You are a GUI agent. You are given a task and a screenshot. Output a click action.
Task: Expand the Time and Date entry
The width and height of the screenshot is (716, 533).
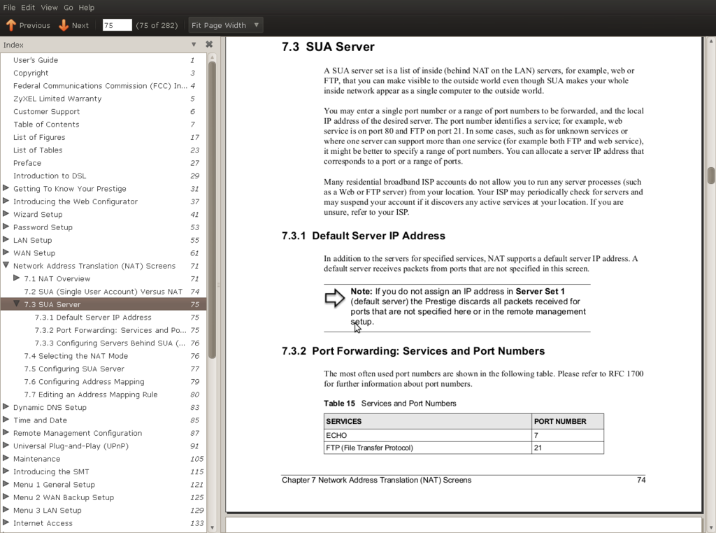click(x=6, y=419)
